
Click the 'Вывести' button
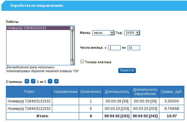(127, 70)
